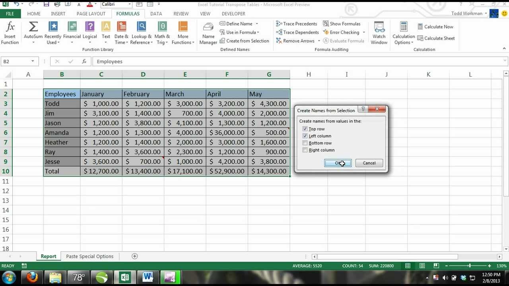Open Date & Time functions
This screenshot has height=286, width=509.
point(121,33)
